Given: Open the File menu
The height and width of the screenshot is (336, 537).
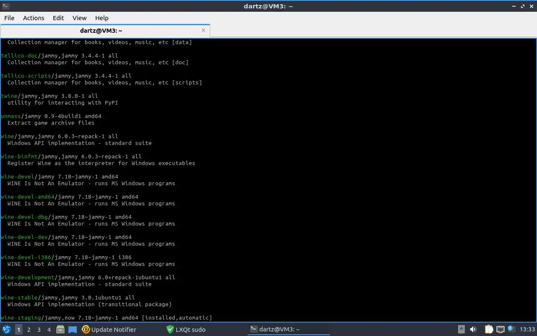Looking at the screenshot, I should click(x=9, y=18).
